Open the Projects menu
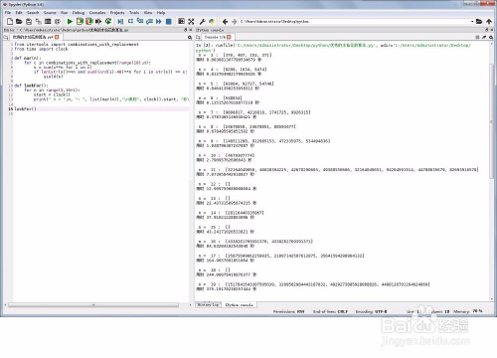 coord(117,13)
